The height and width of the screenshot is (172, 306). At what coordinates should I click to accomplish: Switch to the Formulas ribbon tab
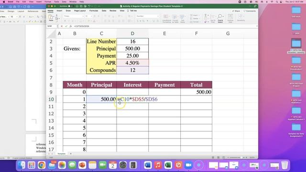94,11
